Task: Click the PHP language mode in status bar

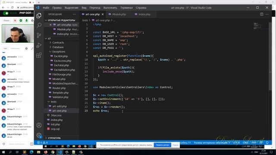Action: point(254,143)
